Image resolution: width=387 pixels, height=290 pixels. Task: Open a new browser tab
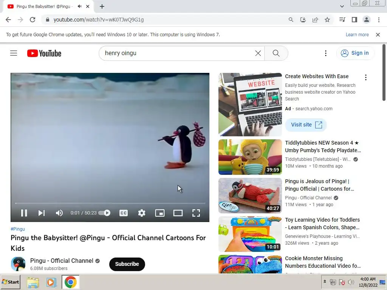(102, 6)
